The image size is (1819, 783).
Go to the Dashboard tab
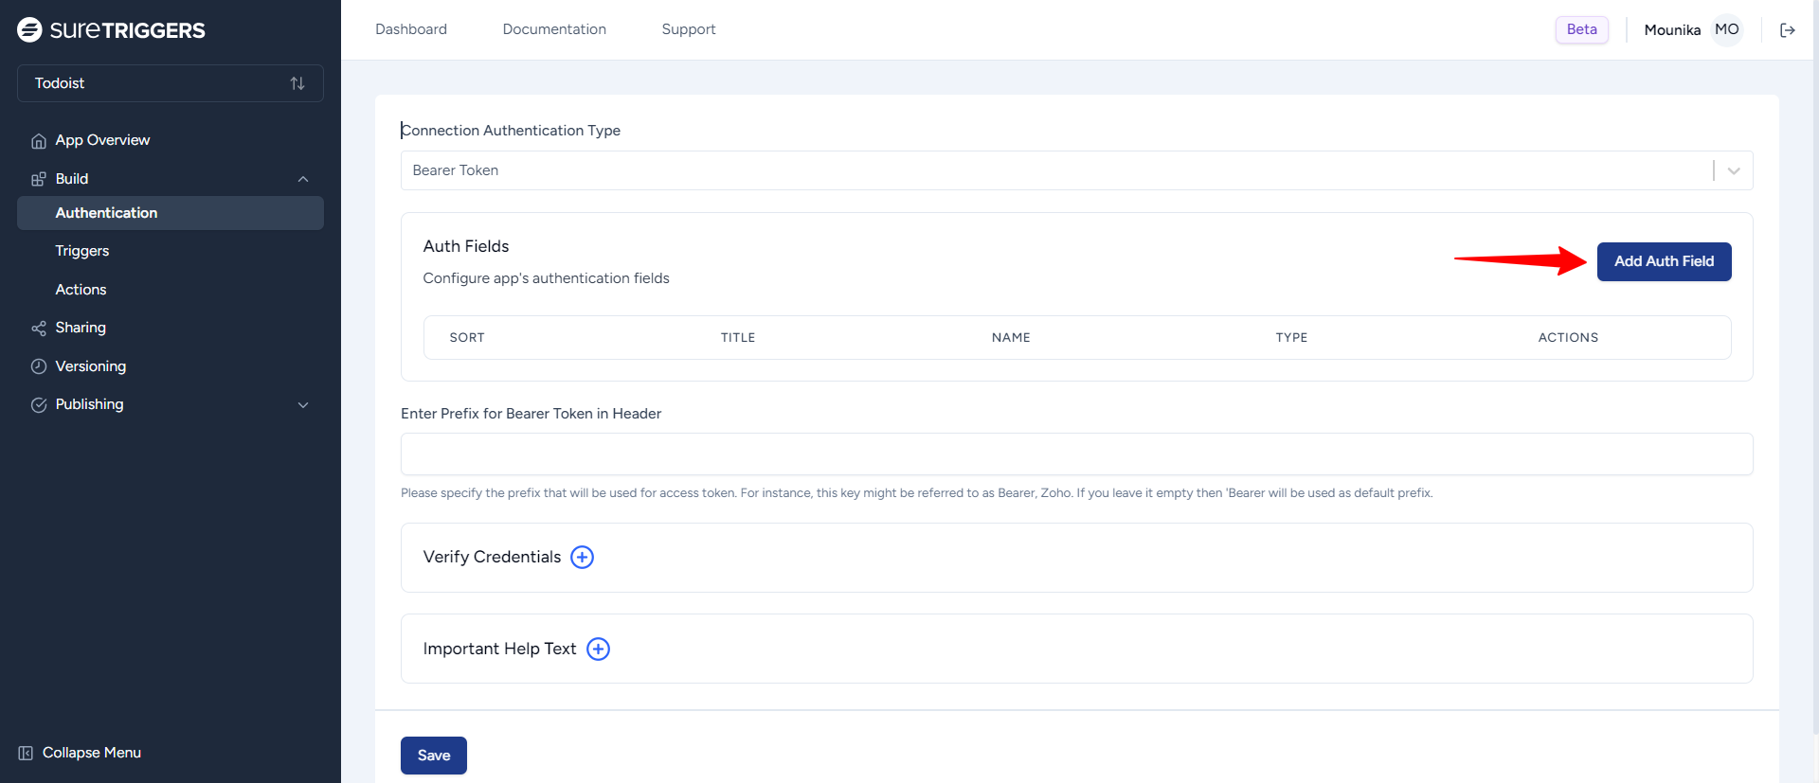tap(411, 29)
